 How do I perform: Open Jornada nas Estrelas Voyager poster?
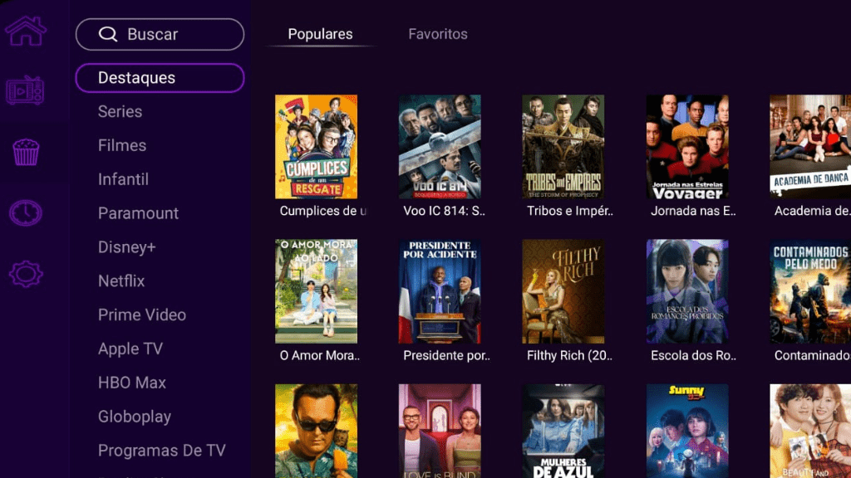(687, 147)
